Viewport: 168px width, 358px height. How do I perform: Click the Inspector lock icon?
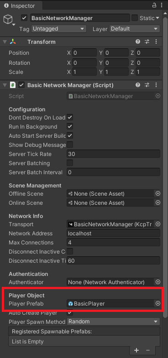point(154,5)
